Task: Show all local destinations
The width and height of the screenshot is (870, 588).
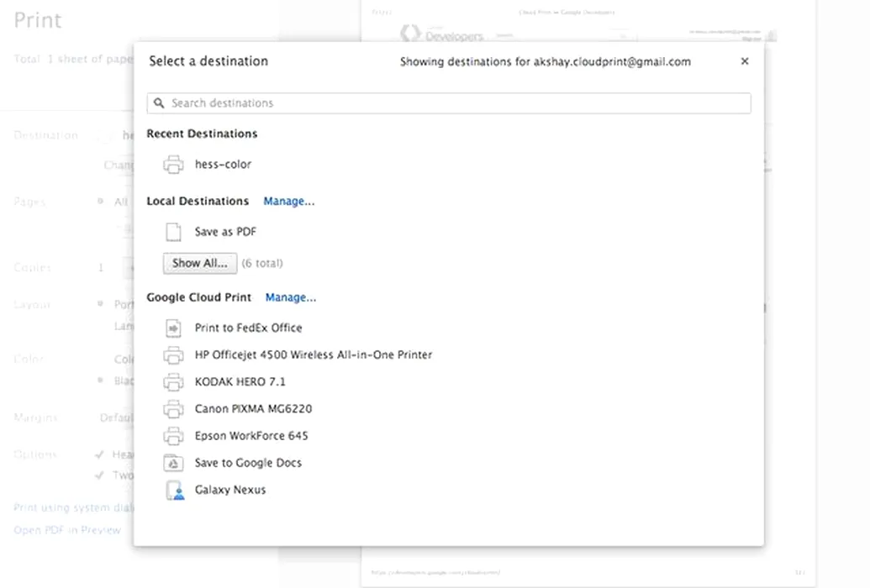Action: (200, 264)
